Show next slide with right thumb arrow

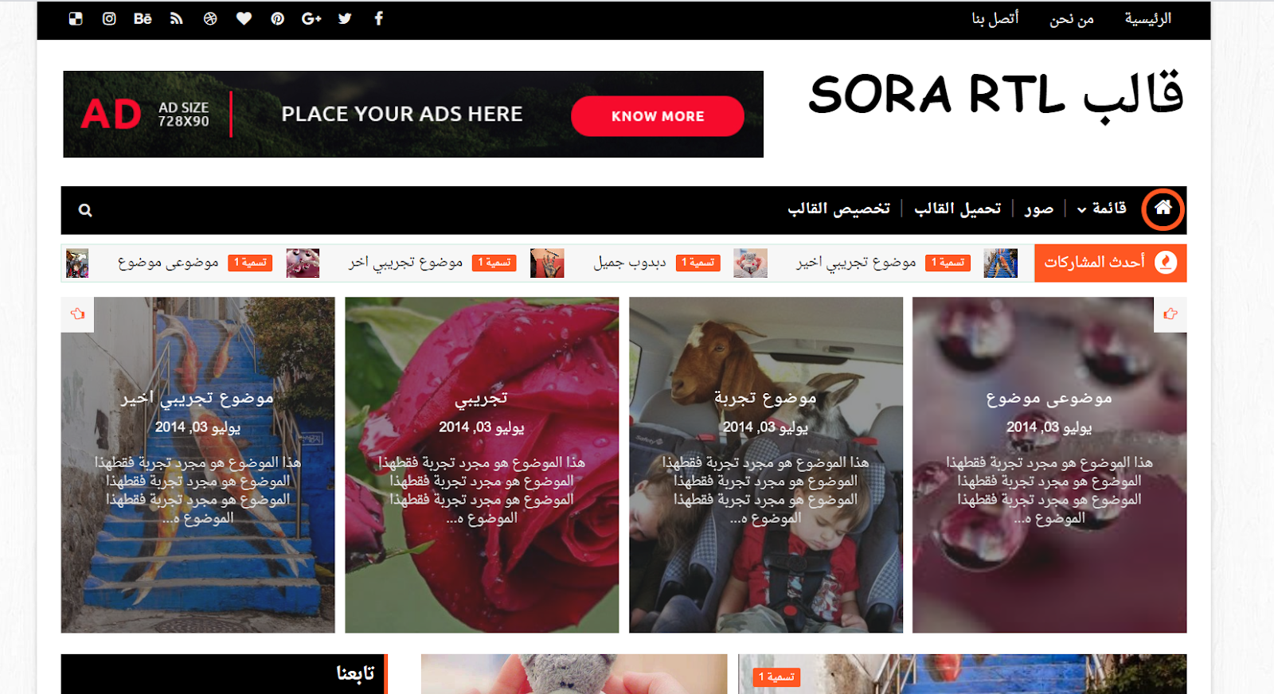pyautogui.click(x=1170, y=314)
